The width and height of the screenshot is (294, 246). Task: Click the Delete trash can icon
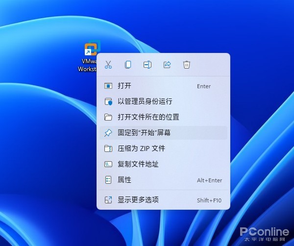[x=187, y=65]
